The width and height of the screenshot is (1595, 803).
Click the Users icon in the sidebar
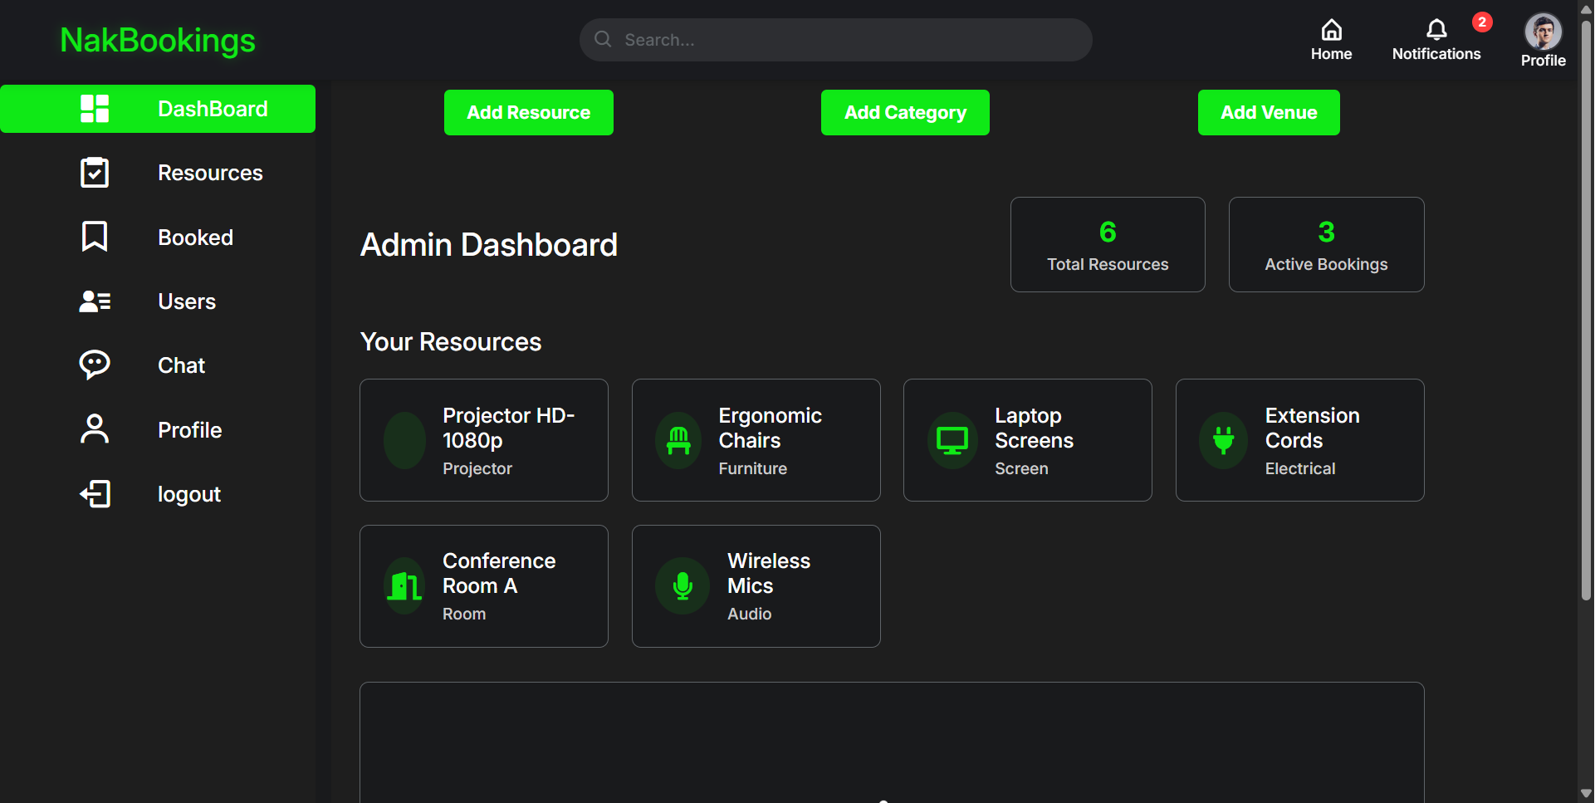coord(94,301)
